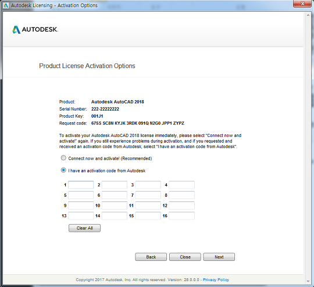
Task: Open the Privacy Policy link
Action: click(x=216, y=279)
